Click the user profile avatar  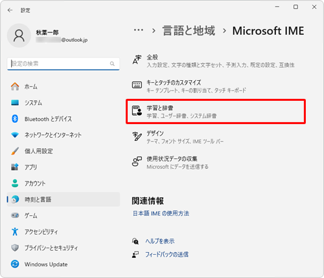pyautogui.click(x=19, y=36)
